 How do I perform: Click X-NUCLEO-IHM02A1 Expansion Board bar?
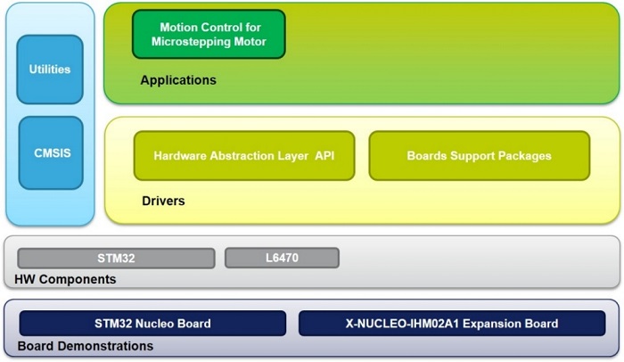452,324
